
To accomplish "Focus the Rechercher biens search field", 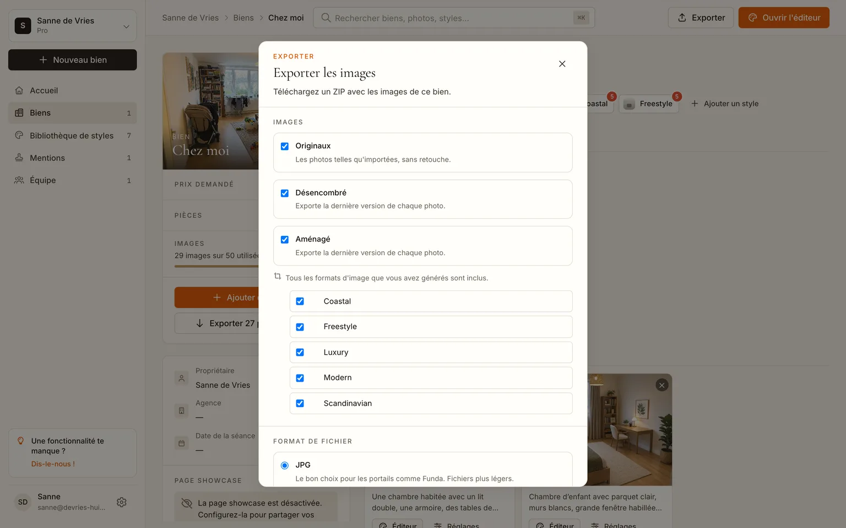I will (x=454, y=18).
